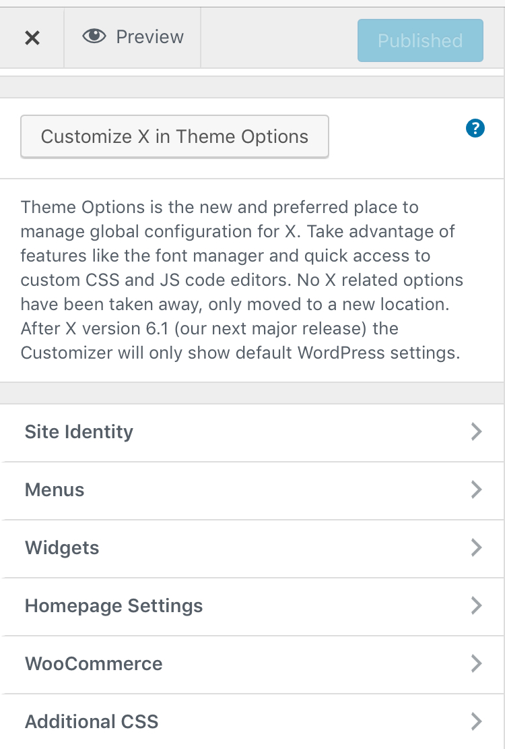Click the Preview text label
Viewport: 505px width, 749px height.
(x=149, y=37)
